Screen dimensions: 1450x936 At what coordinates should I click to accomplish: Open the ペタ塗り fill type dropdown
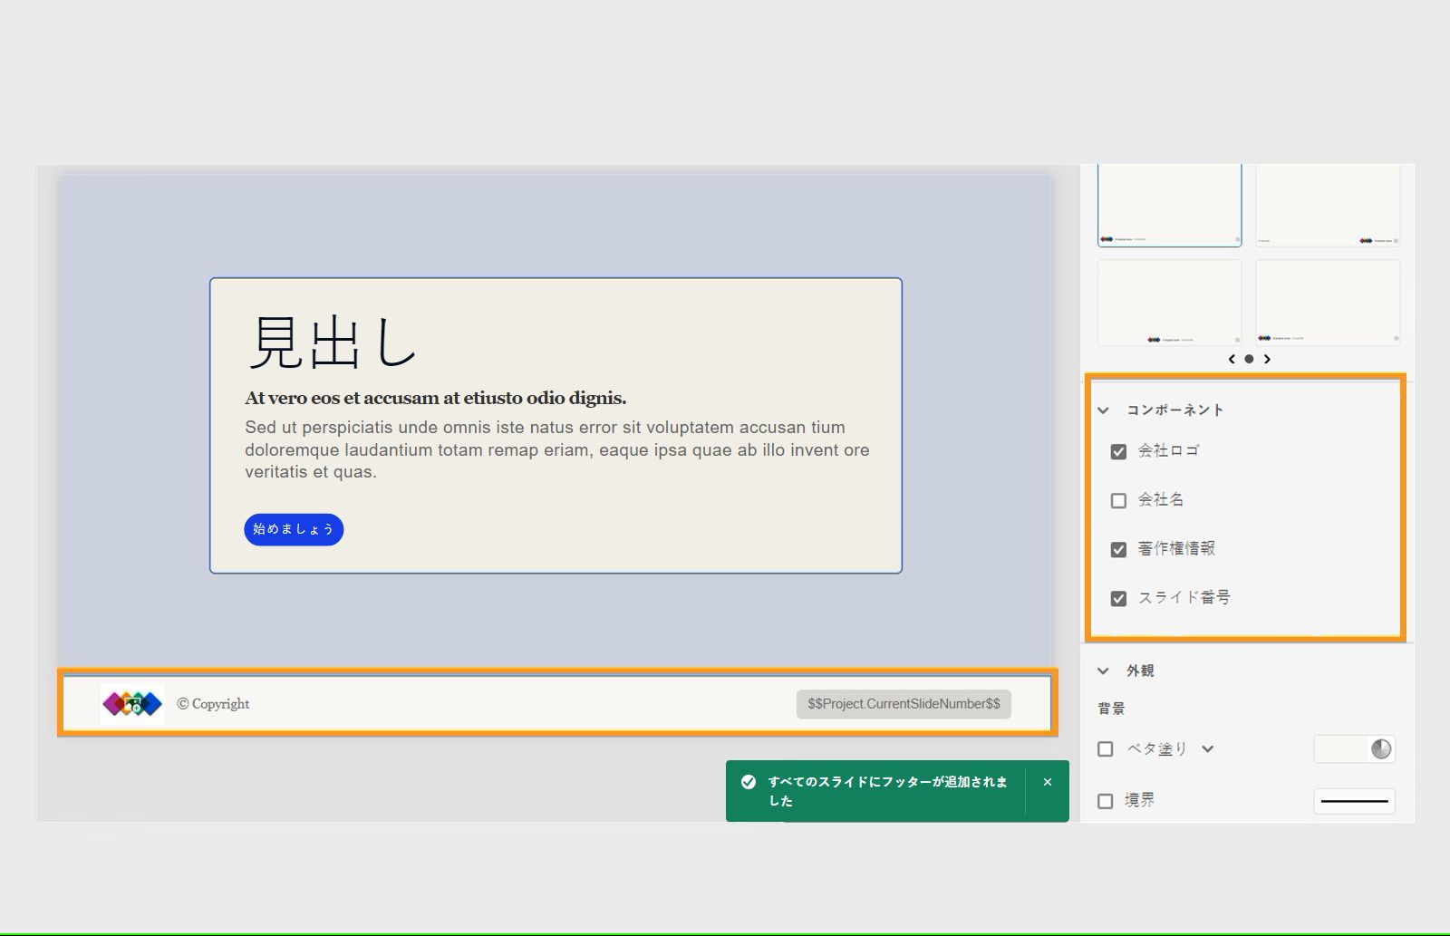point(1206,749)
